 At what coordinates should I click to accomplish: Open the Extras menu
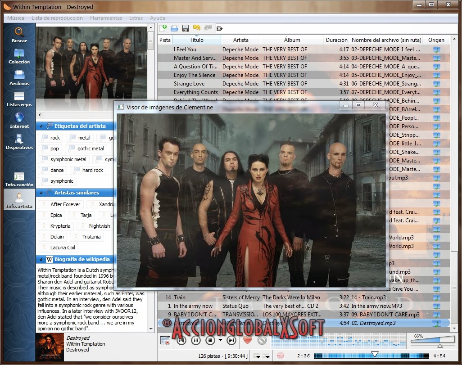(136, 18)
